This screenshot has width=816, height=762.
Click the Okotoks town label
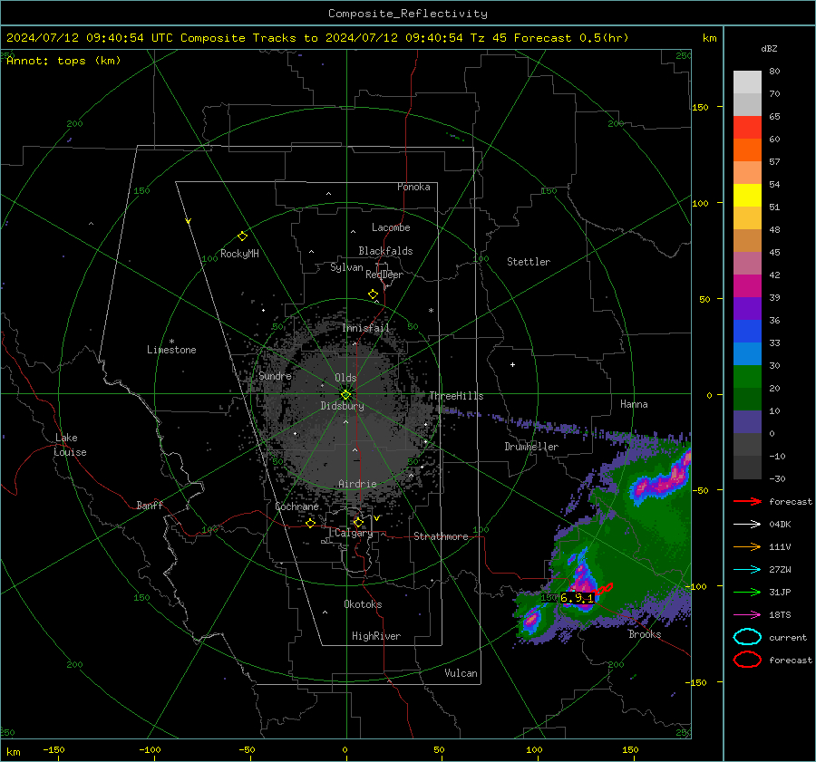point(363,604)
